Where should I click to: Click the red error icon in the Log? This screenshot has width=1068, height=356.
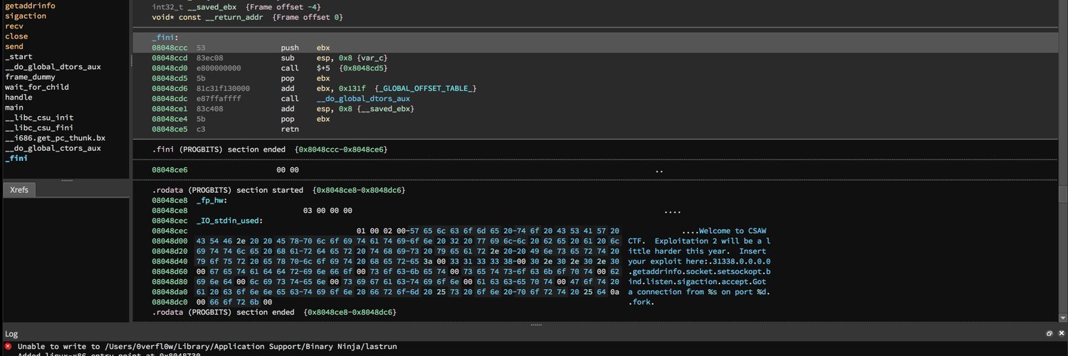pyautogui.click(x=9, y=347)
